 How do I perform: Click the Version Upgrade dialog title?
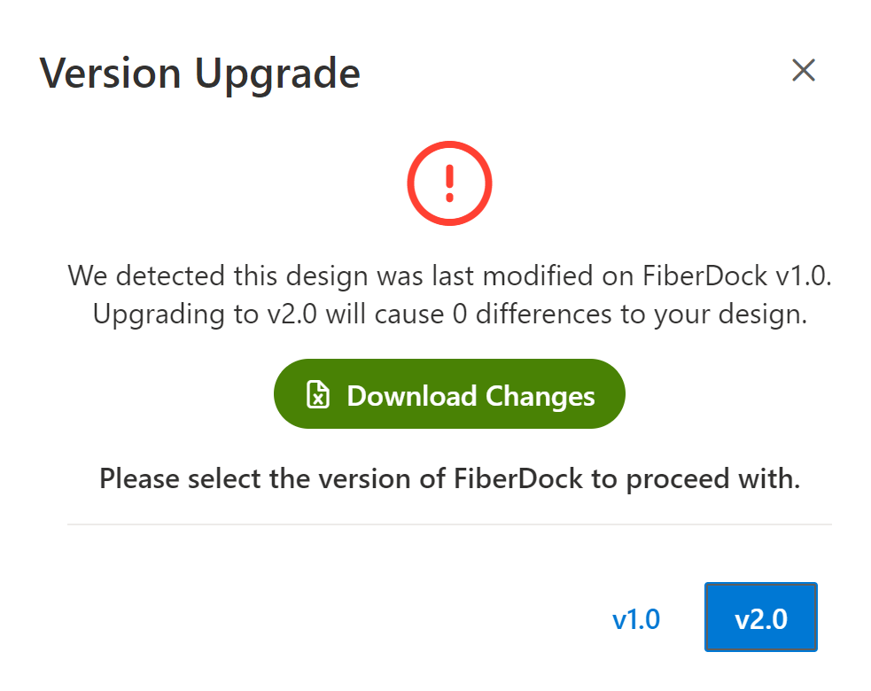(199, 73)
